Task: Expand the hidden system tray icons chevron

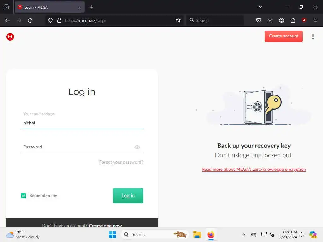Action: tap(244, 234)
